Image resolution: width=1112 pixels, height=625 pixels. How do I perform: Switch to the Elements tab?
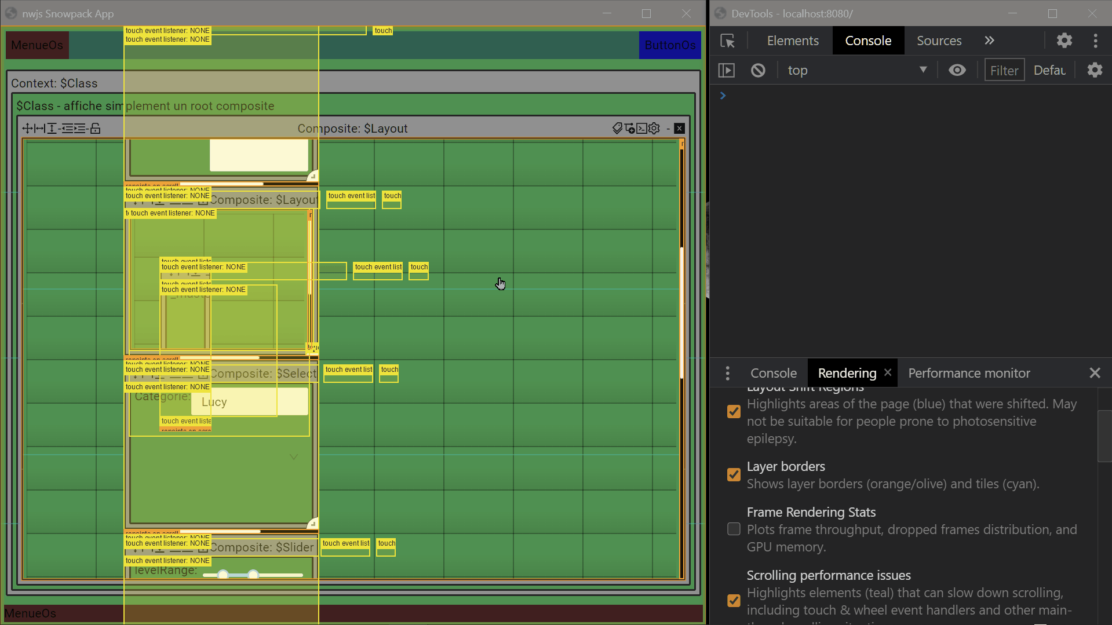click(793, 41)
